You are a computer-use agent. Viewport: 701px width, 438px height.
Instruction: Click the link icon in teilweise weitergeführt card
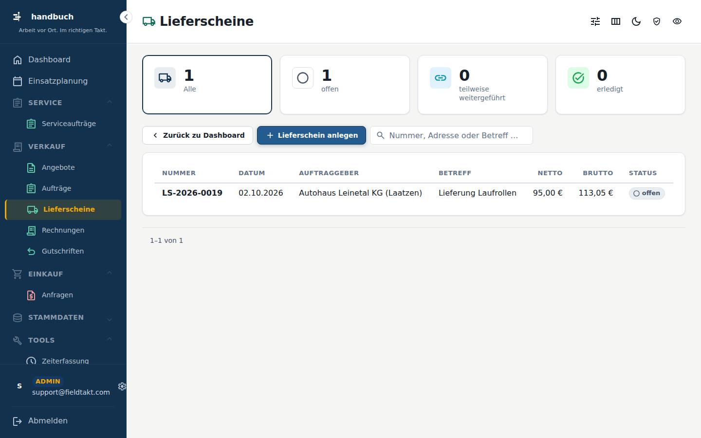pyautogui.click(x=441, y=78)
